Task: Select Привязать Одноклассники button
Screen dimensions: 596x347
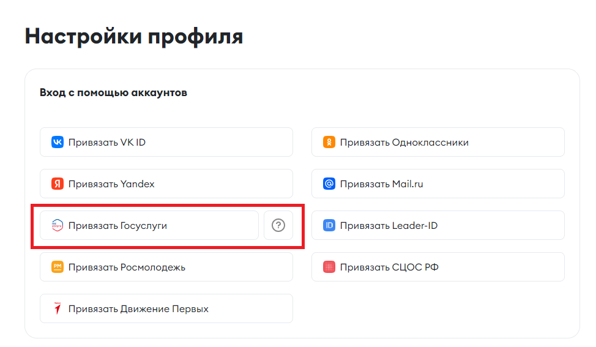Action: (438, 142)
